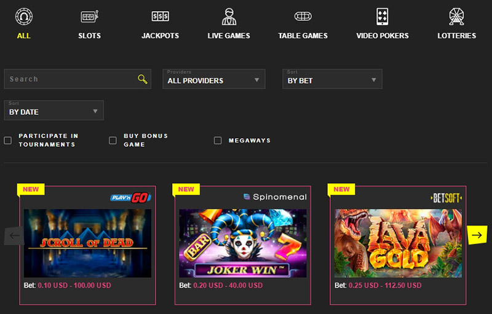Go to the LIVE GAMES tab
The width and height of the screenshot is (492, 314).
coord(229,36)
